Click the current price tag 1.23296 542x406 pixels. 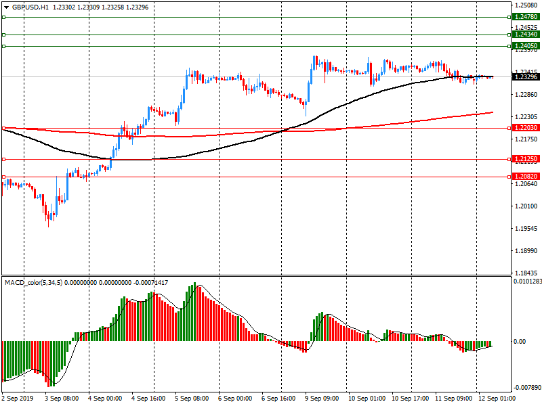click(526, 76)
